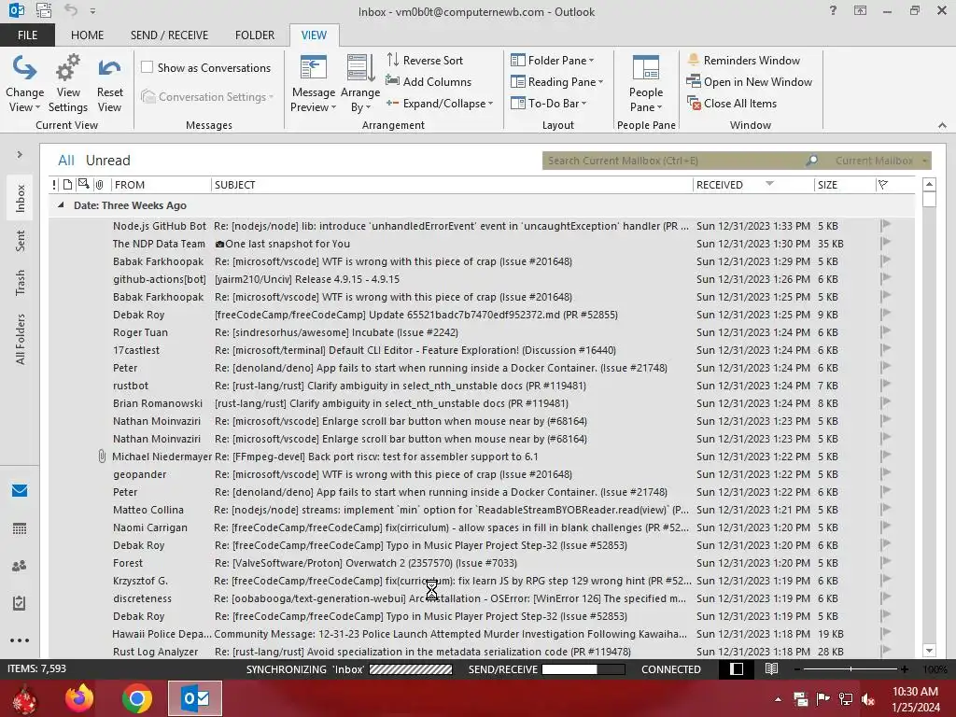The image size is (956, 717).
Task: Sort by RECEIVED column header
Action: click(x=753, y=185)
